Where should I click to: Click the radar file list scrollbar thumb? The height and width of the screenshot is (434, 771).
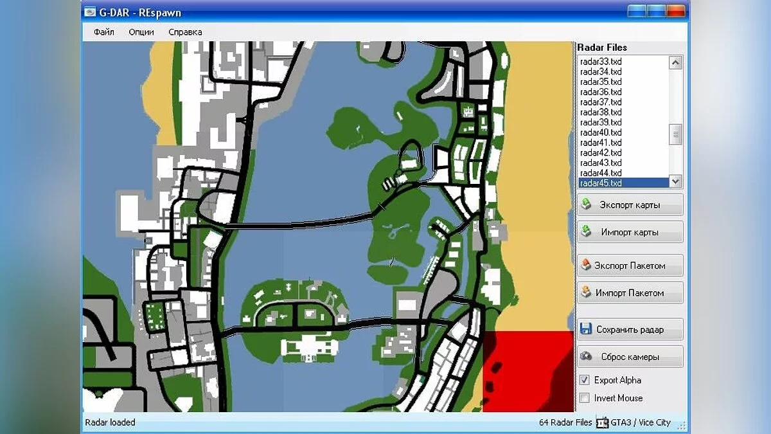click(675, 135)
